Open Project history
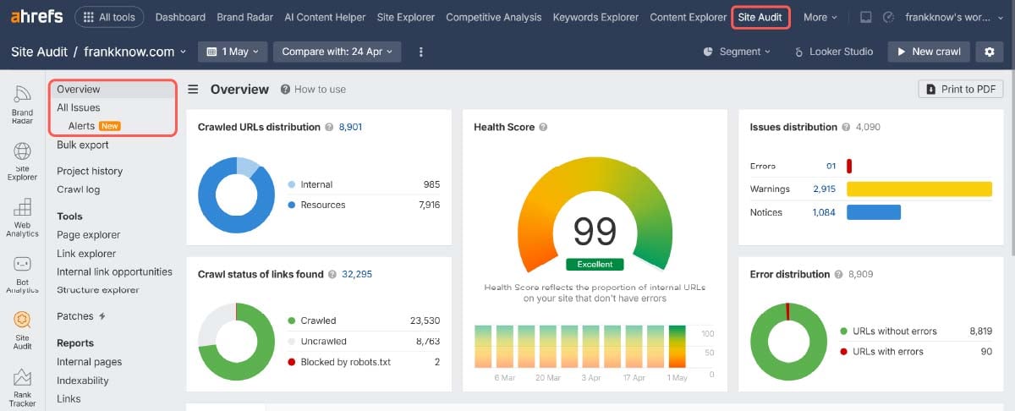This screenshot has height=411, width=1015. (90, 171)
